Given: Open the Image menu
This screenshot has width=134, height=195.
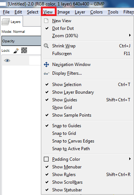Looking at the screenshot, I should [x=64, y=12].
